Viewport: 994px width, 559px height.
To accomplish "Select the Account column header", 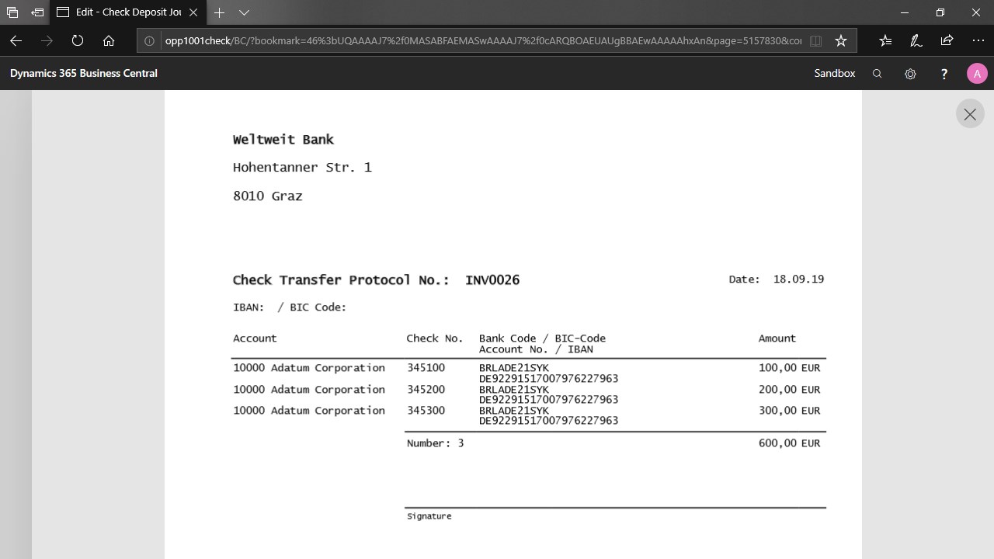I will pos(255,339).
